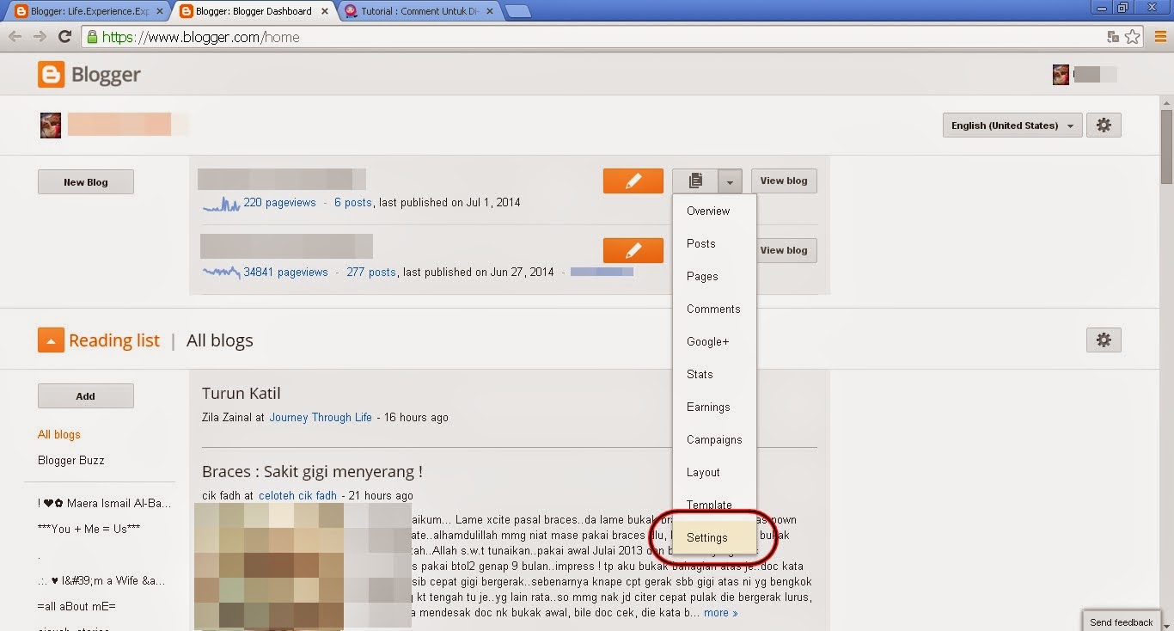Select Stats from the dropdown menu
This screenshot has height=631, width=1174.
pos(714,375)
